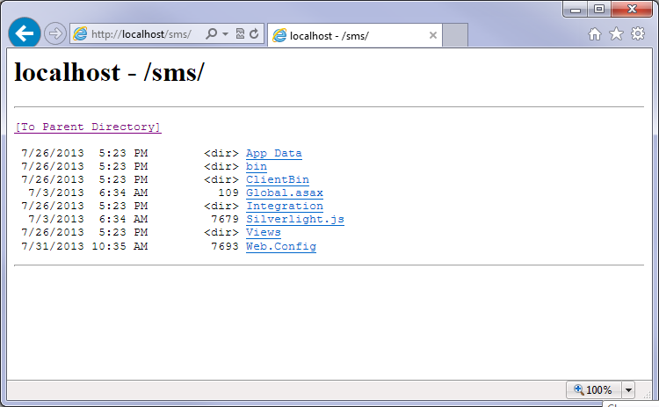Close the localhost - /sms/ tab
The width and height of the screenshot is (659, 407).
[433, 36]
